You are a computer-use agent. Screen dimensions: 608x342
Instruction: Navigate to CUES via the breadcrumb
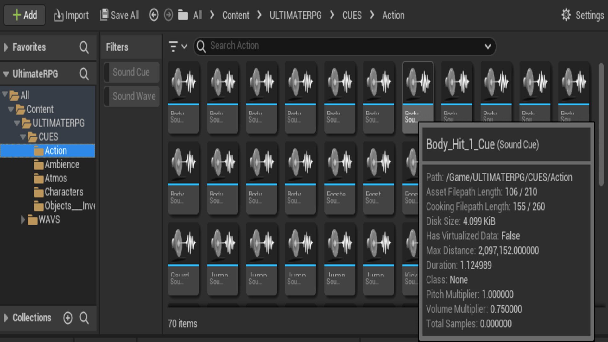(351, 15)
